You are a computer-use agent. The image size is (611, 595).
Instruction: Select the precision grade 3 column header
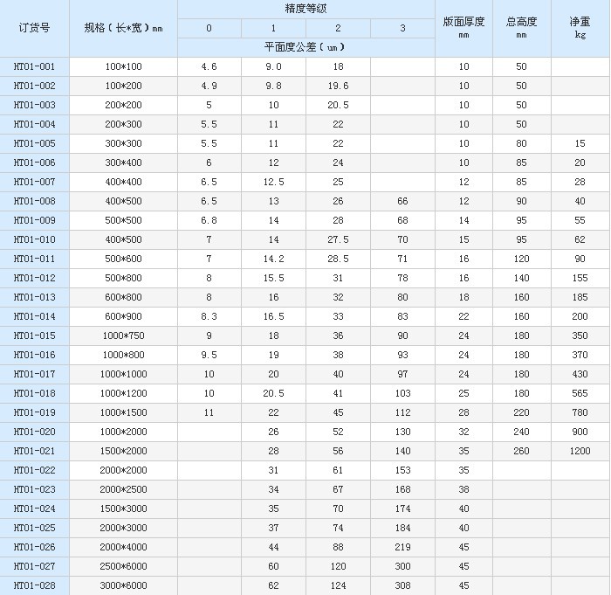pyautogui.click(x=402, y=28)
